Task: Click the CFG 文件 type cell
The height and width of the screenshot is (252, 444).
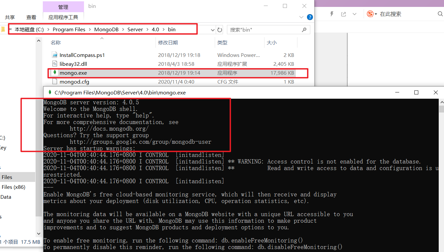Action: coord(228,82)
